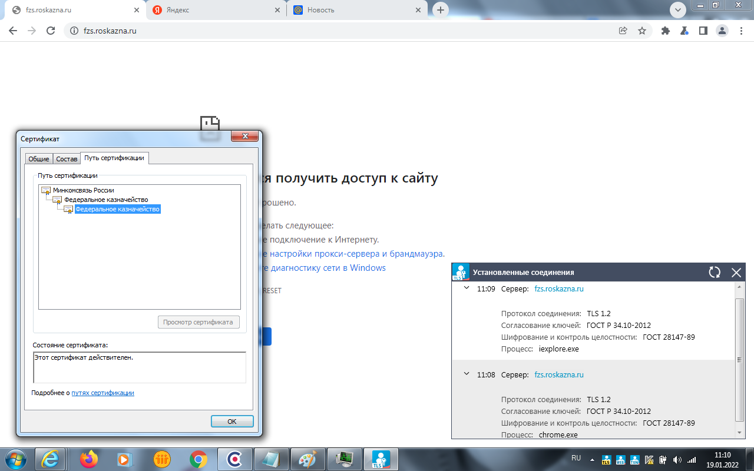
Task: Select the fzs.roskazna.ru tab
Action: [x=74, y=10]
